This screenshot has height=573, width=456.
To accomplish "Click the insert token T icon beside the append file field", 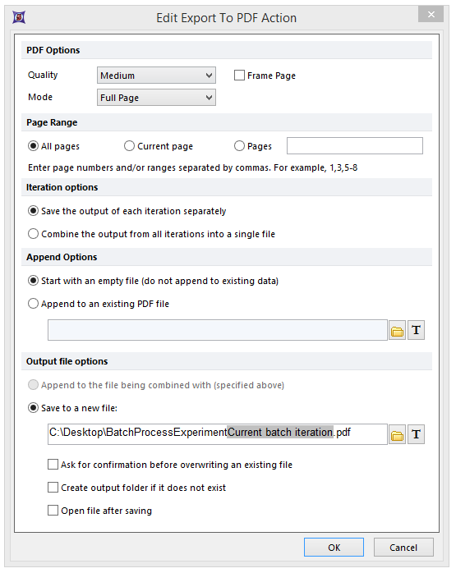I will coord(416,330).
